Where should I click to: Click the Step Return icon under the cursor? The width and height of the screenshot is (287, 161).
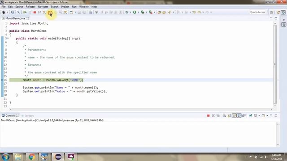pyautogui.click(x=50, y=13)
